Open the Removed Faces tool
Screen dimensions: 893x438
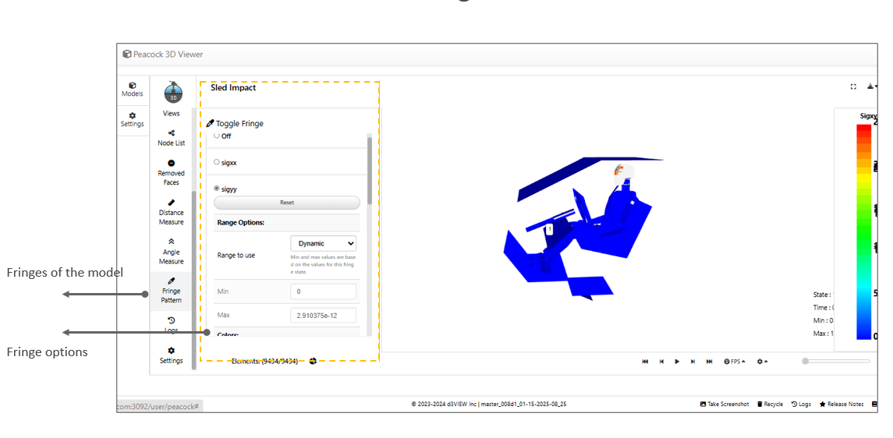(x=172, y=173)
